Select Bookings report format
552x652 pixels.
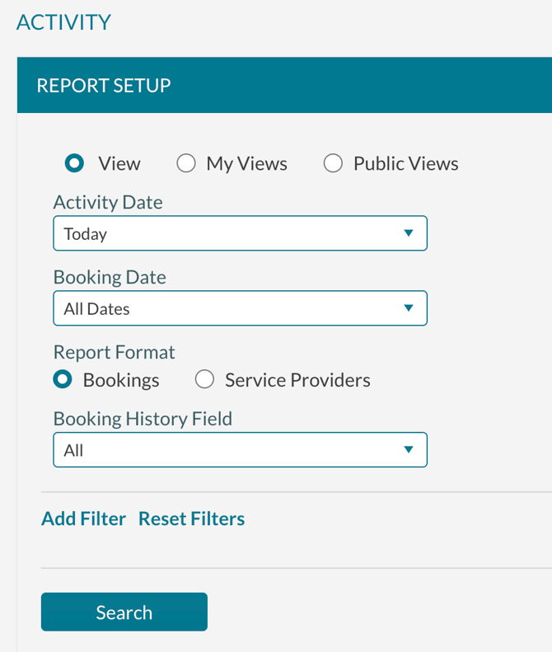(x=63, y=379)
